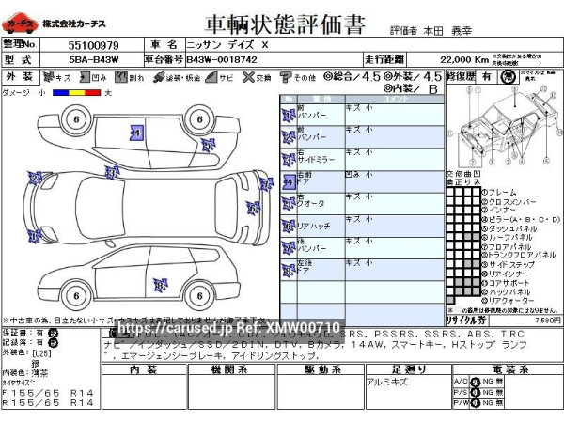Screen dimensions: 564x423
Task: Click damage marker 2 on car diagram
Action: pos(35,178)
